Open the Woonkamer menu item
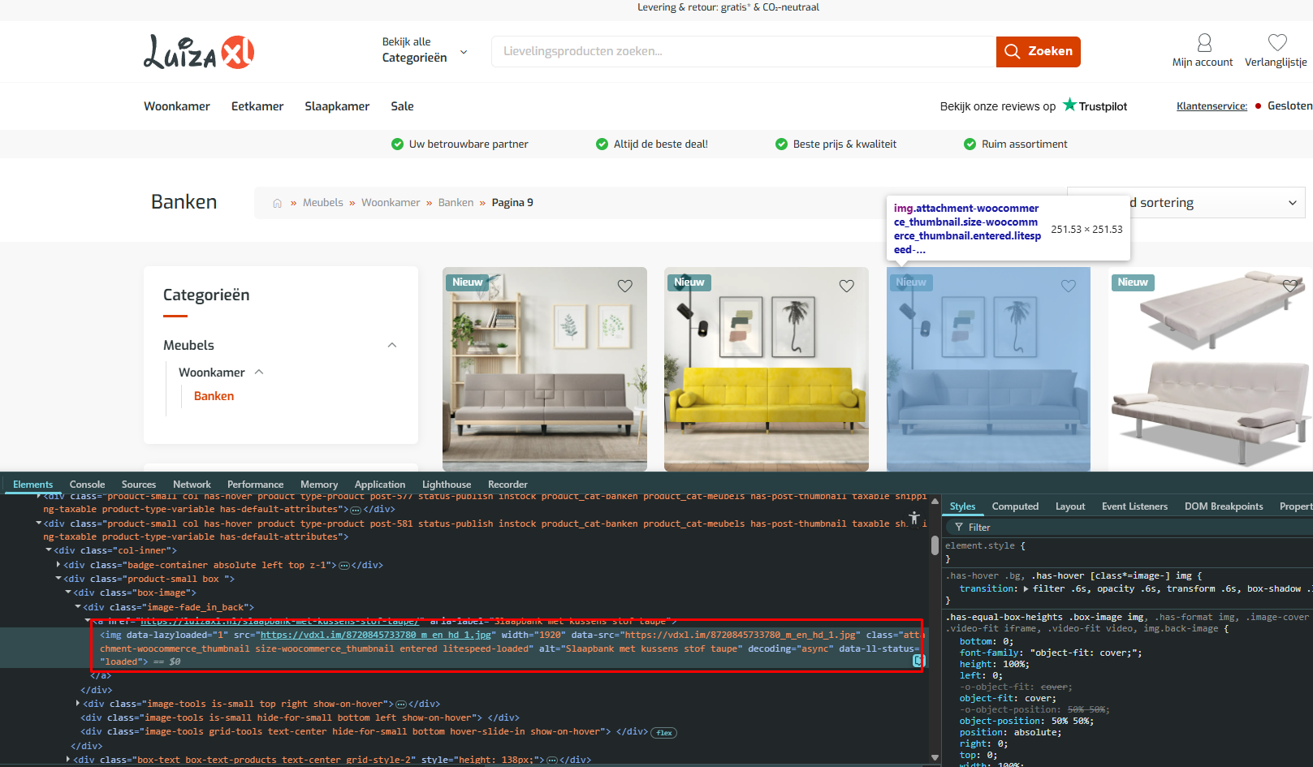The height and width of the screenshot is (767, 1313). coord(177,106)
